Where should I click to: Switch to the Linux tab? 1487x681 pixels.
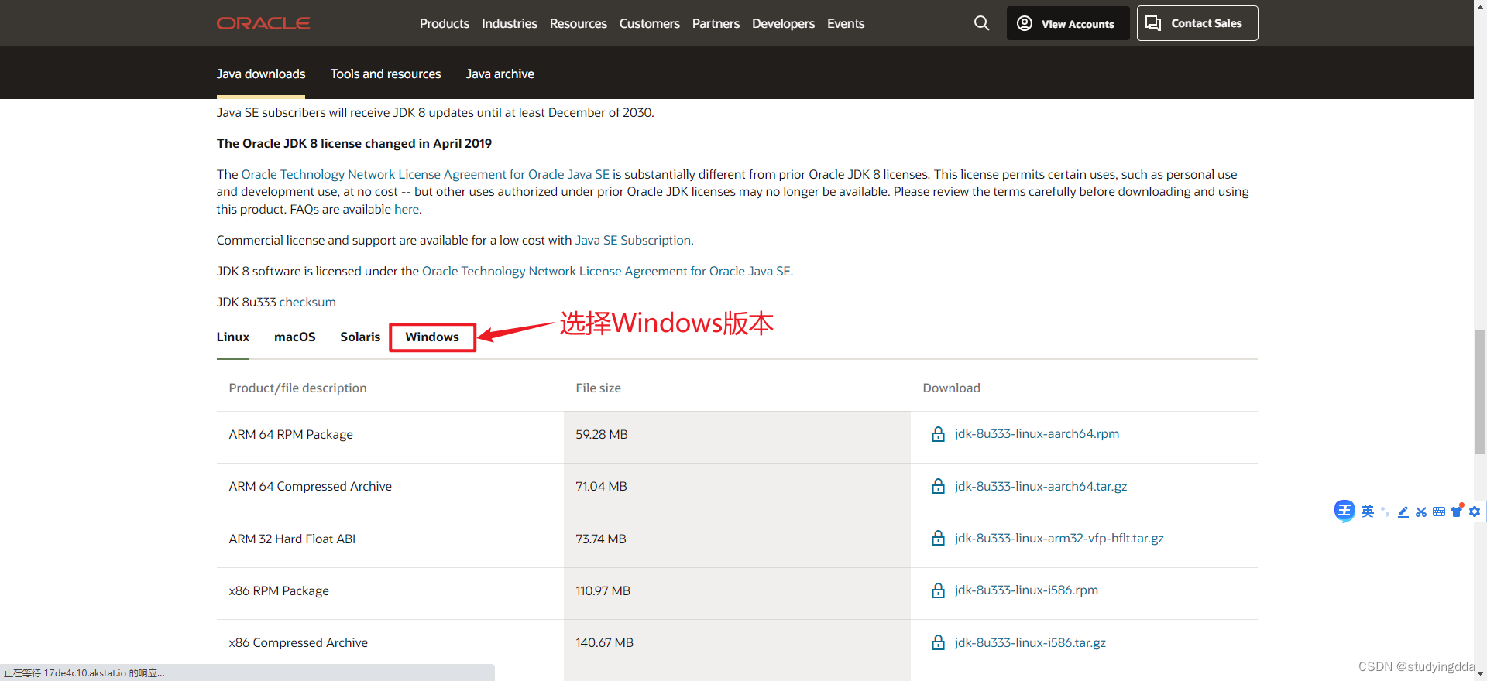click(233, 337)
